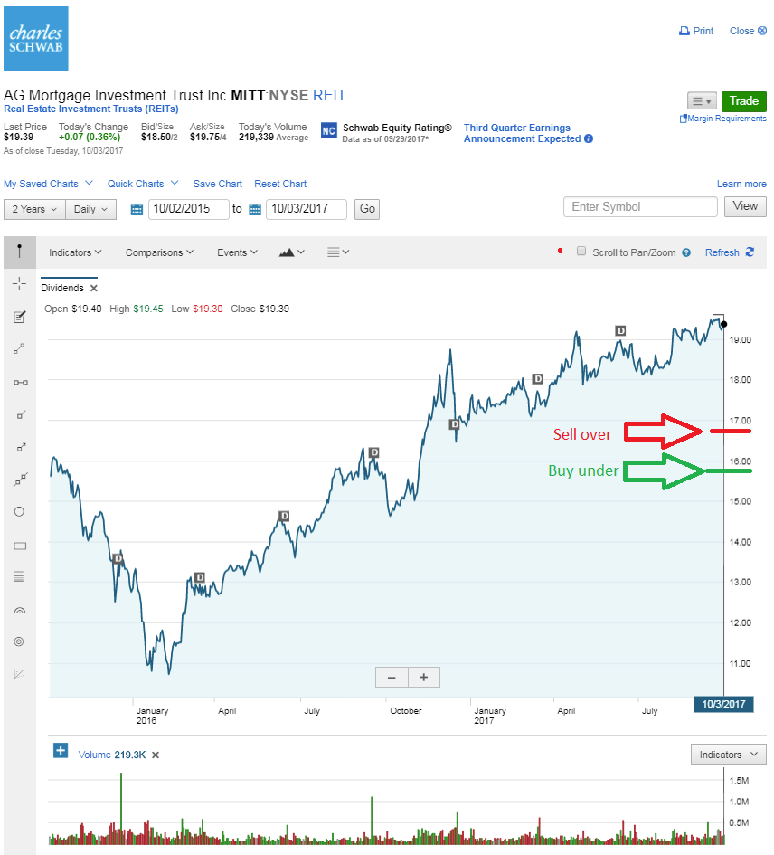Image resolution: width=774 pixels, height=855 pixels.
Task: Open the Indicators menu
Action: (75, 252)
